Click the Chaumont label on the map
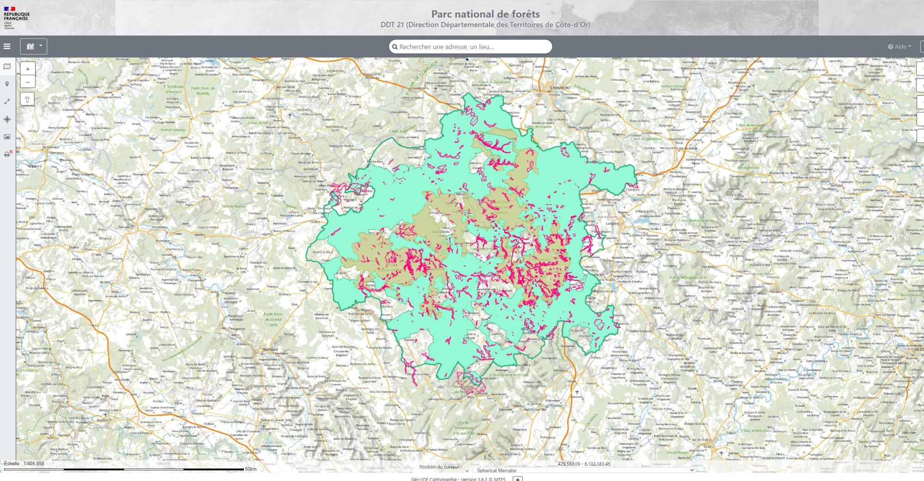Viewport: 924px width, 481px height. (560, 88)
